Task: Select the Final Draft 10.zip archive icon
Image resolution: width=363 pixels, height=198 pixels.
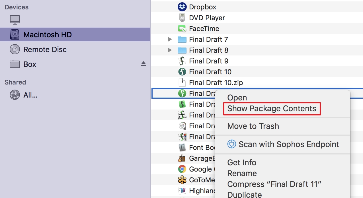Action: click(x=182, y=82)
